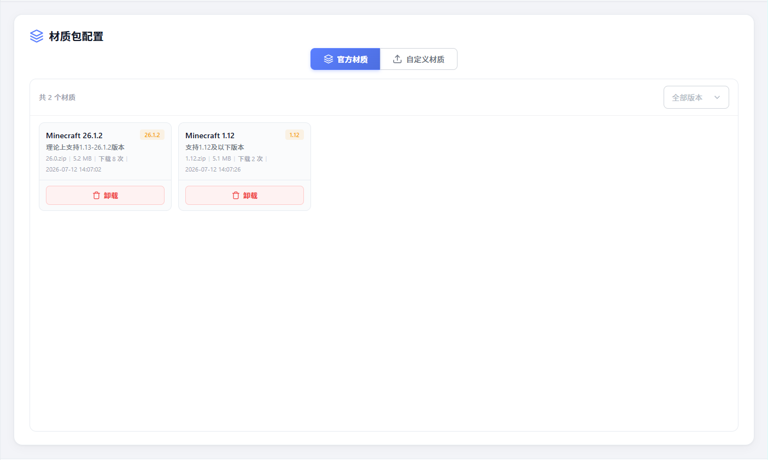Click the 共 2 个材质 count label

(x=57, y=97)
